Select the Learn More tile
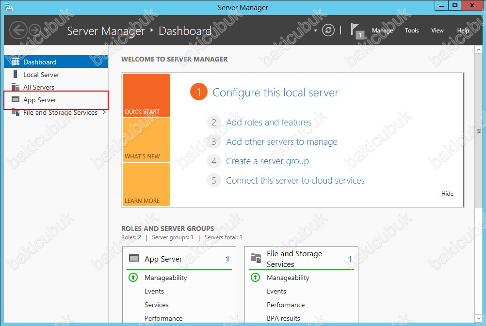486x326 pixels. click(146, 185)
